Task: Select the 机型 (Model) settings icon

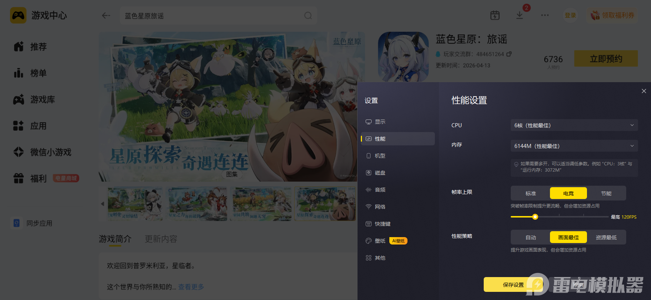Action: tap(368, 156)
